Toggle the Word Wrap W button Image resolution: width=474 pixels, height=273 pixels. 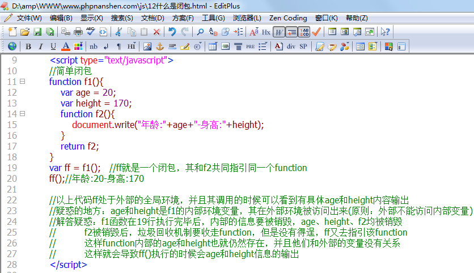point(279,32)
